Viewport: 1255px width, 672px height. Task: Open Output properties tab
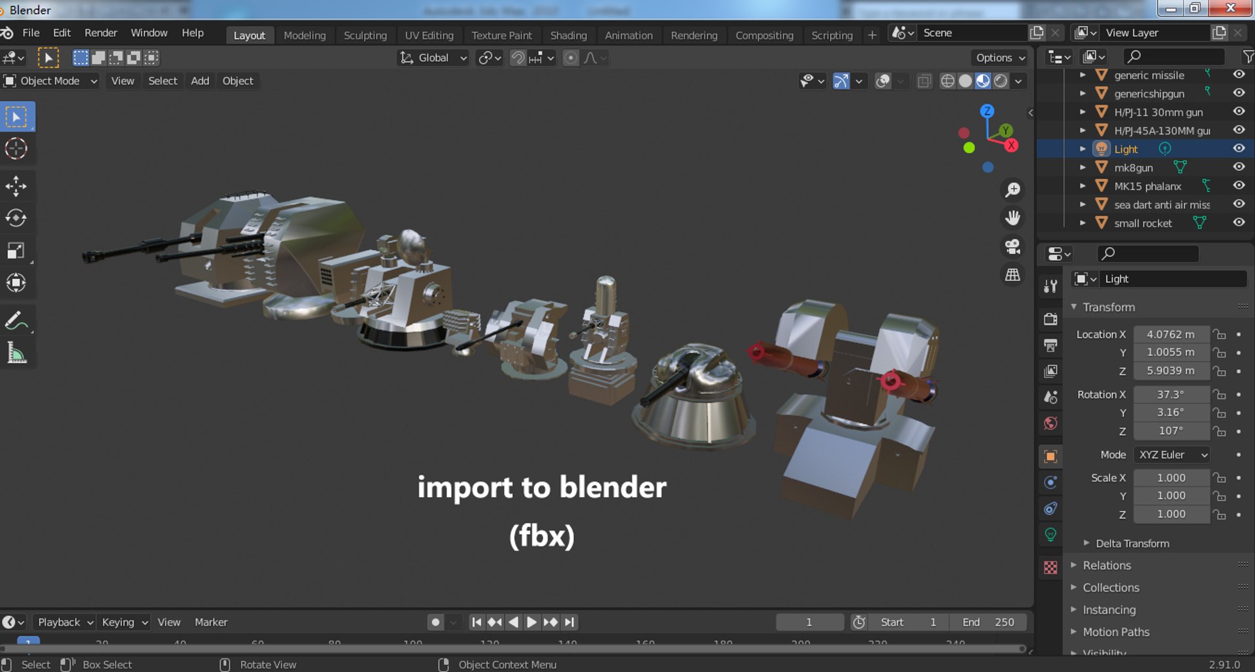tap(1050, 345)
